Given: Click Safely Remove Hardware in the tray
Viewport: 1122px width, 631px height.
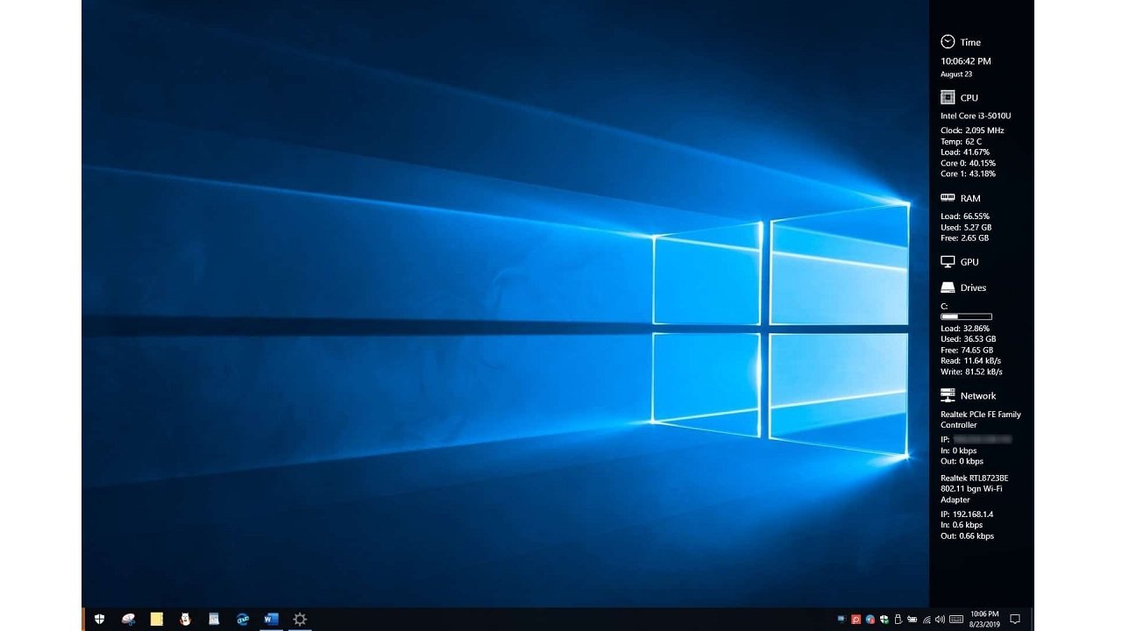Looking at the screenshot, I should tap(899, 619).
